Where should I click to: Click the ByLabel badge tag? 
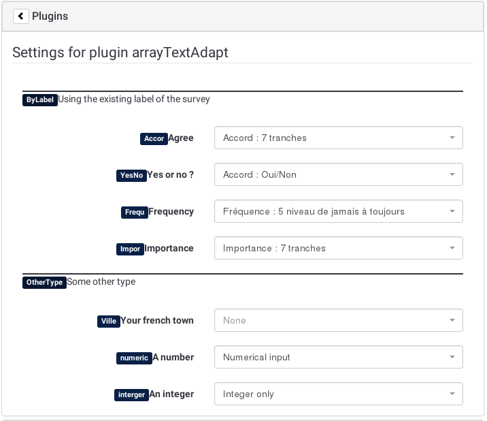[39, 99]
